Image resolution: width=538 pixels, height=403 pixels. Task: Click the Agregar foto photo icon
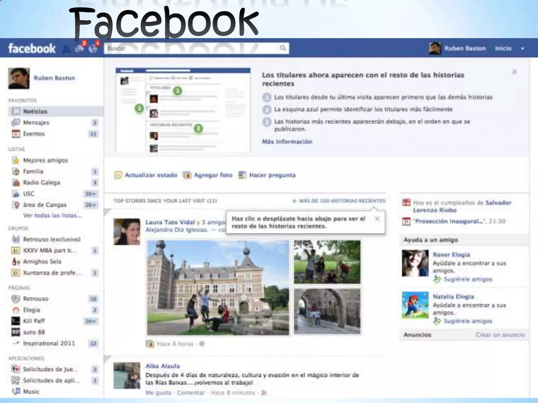187,175
